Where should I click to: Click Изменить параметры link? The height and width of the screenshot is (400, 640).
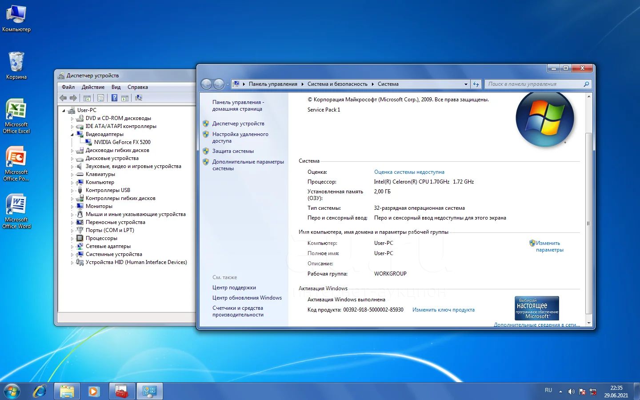coord(549,246)
